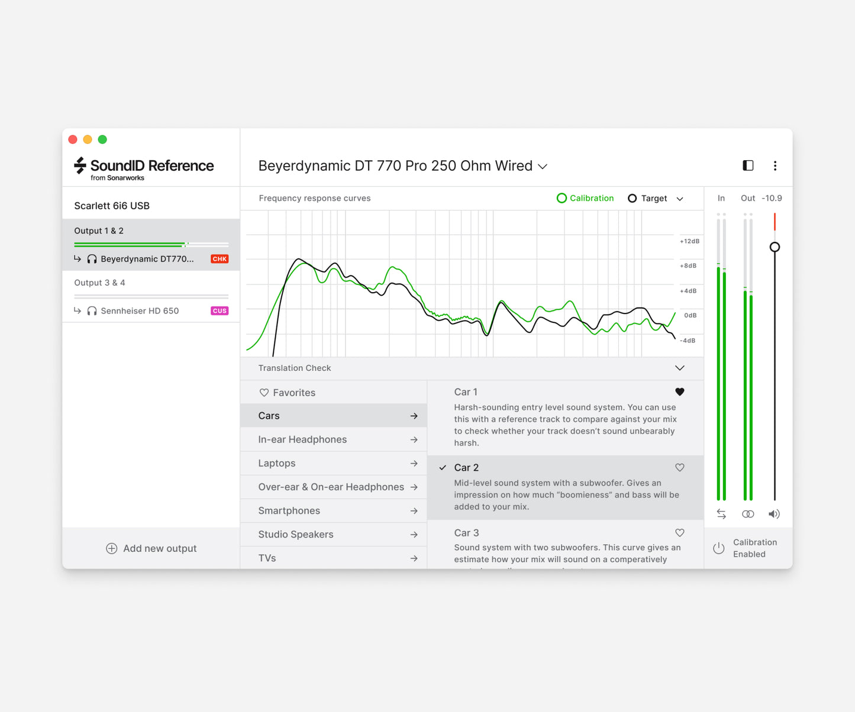Add Car 3 to favorites via heart
This screenshot has width=855, height=712.
click(679, 533)
